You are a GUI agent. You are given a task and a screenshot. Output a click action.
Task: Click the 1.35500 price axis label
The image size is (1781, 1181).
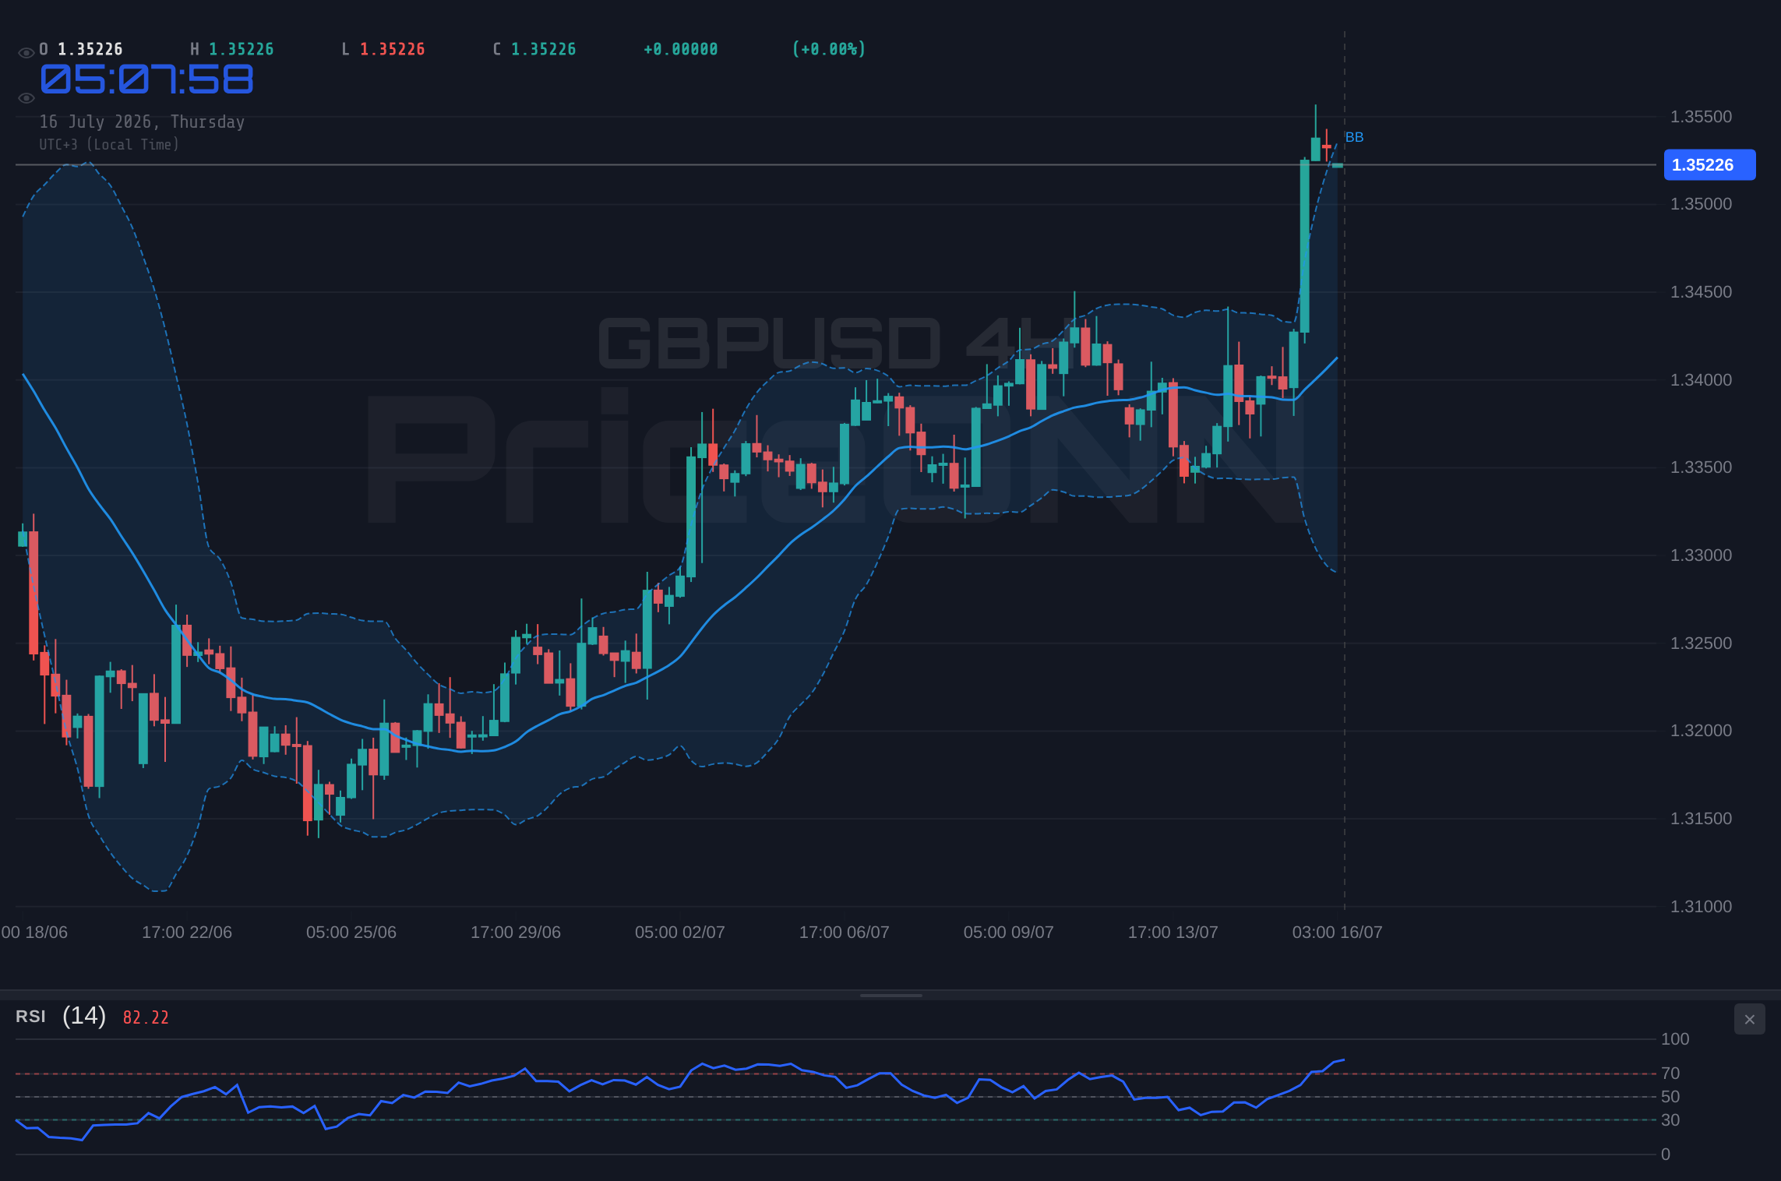click(x=1701, y=117)
